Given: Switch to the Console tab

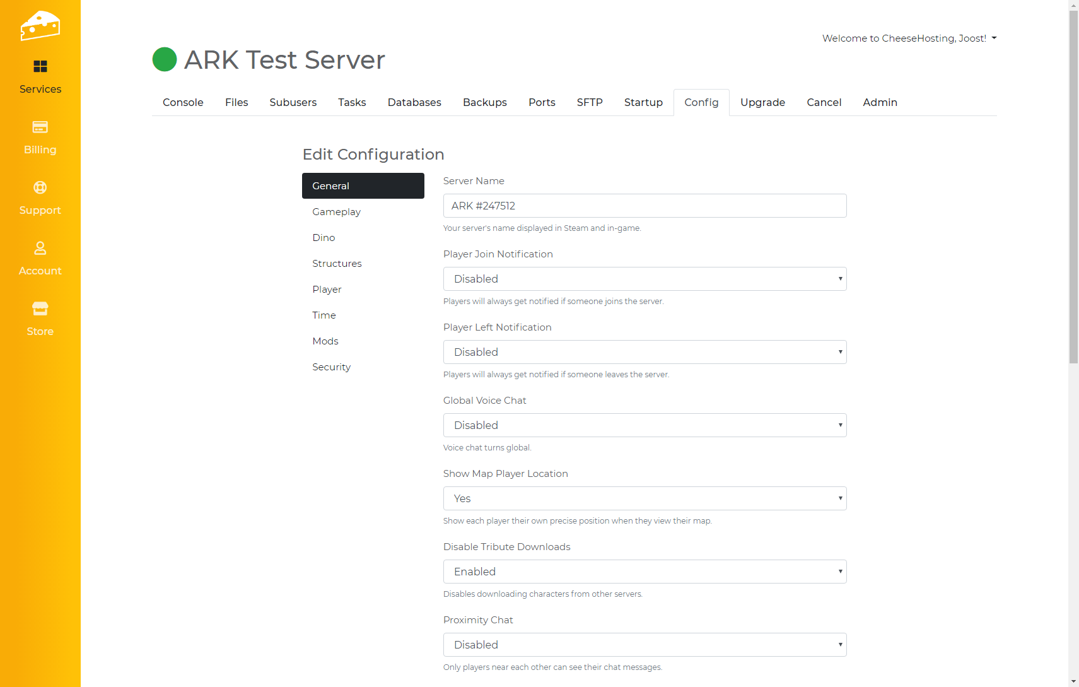Looking at the screenshot, I should tap(183, 102).
